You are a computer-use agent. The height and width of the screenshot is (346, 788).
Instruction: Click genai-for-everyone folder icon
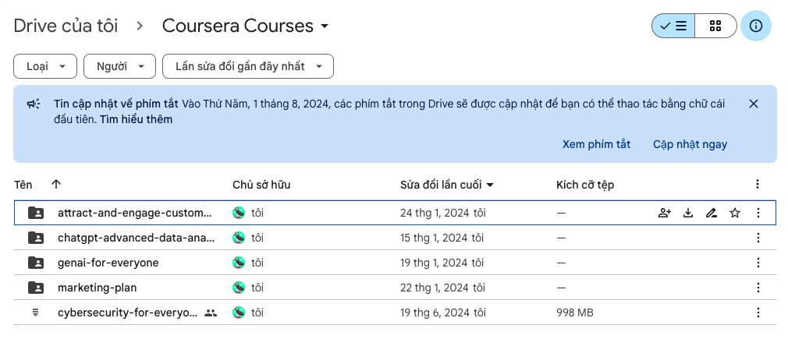tap(36, 263)
